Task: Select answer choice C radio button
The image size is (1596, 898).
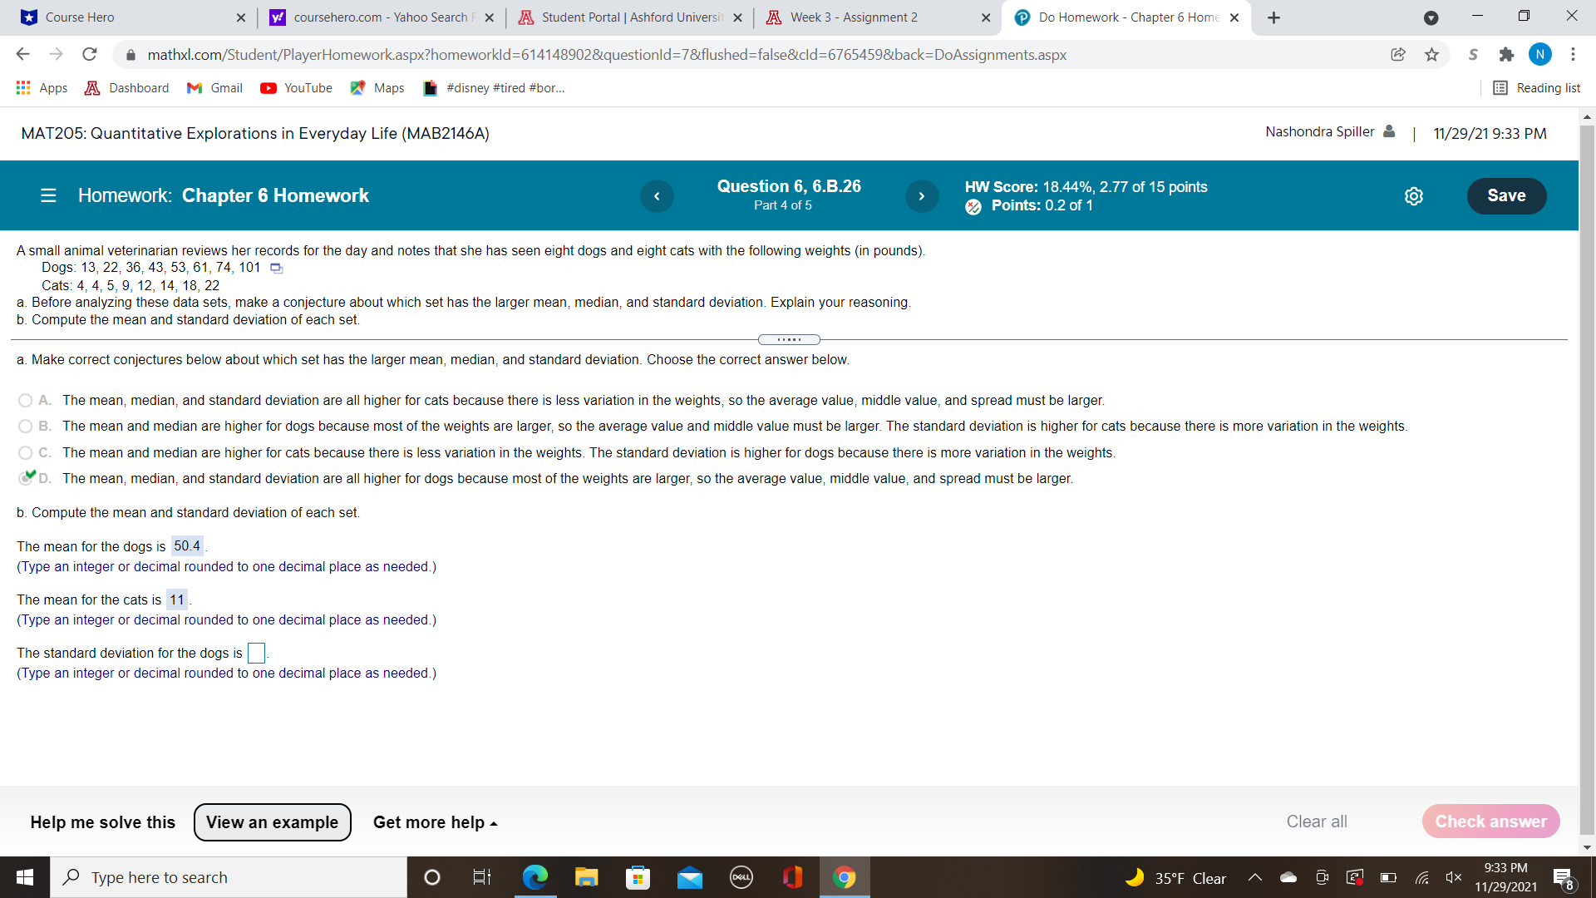Action: (25, 452)
